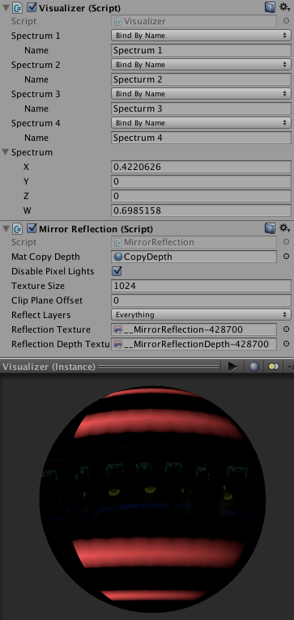294x620 pixels.
Task: Open Spectrum 4 binding dropdown
Action: pos(201,123)
